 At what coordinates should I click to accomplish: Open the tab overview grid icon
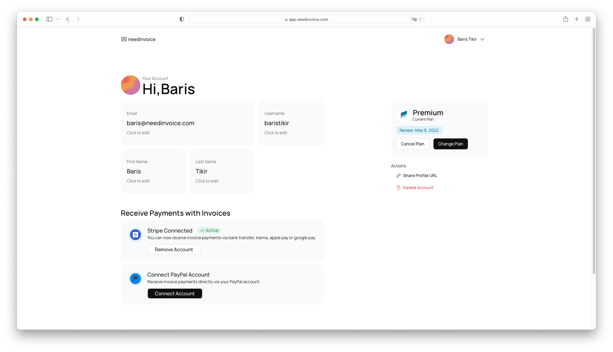click(588, 19)
